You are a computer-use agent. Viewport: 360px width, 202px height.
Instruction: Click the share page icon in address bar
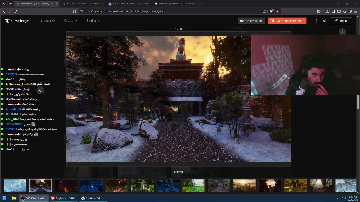[264, 11]
